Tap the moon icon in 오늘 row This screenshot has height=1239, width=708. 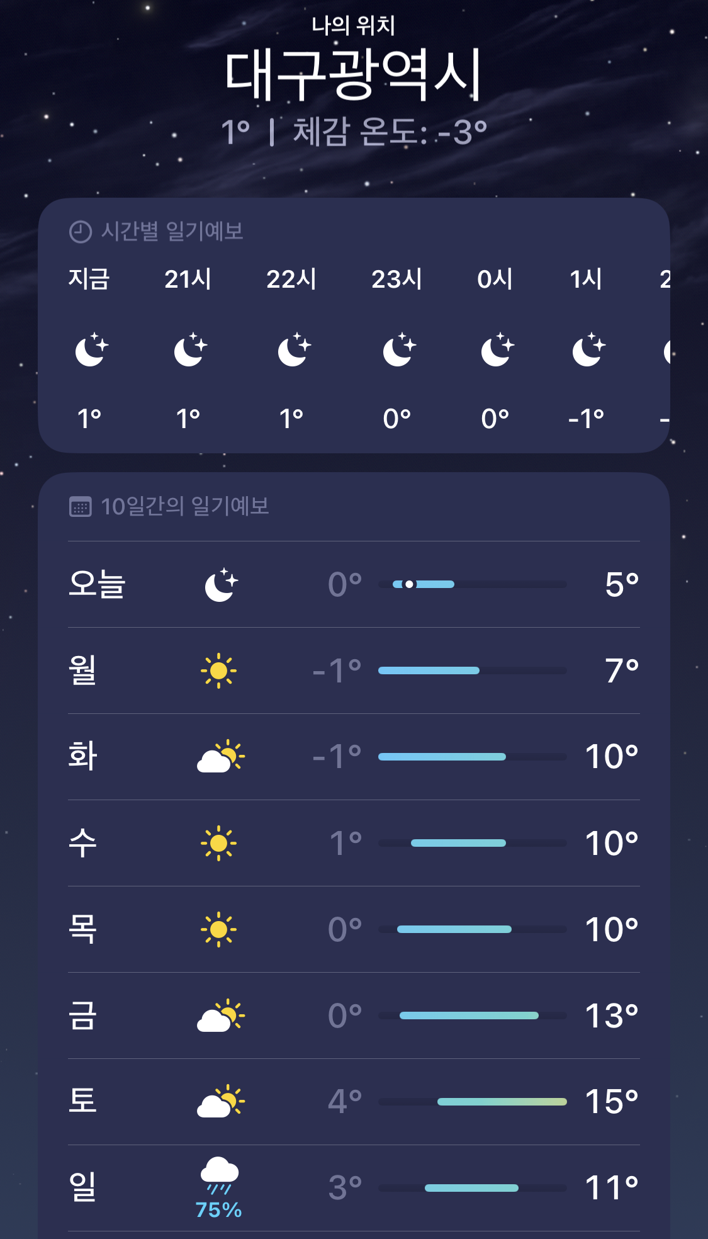(221, 585)
